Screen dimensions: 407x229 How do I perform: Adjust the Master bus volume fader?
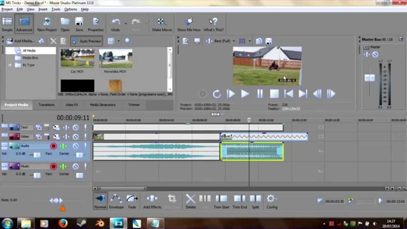(x=369, y=78)
